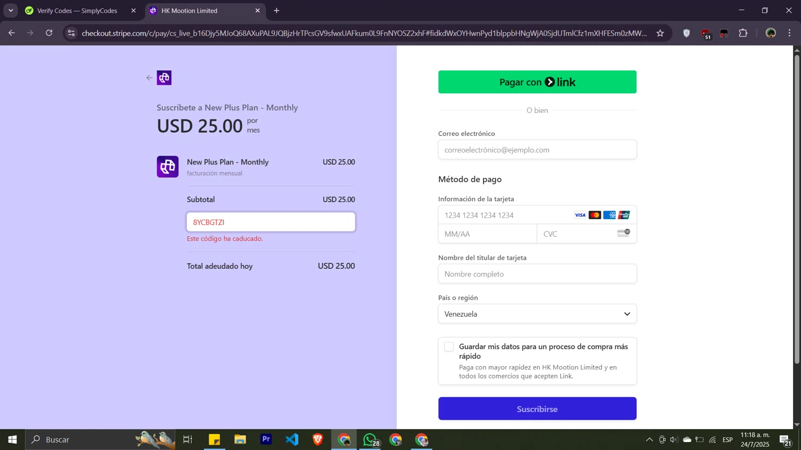Click the address bar URL
Viewport: 801px width, 450px height.
[x=364, y=33]
